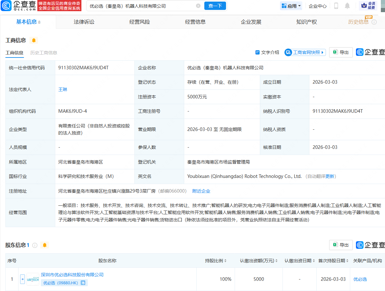Open the 应用 dropdown menu

tap(291, 6)
